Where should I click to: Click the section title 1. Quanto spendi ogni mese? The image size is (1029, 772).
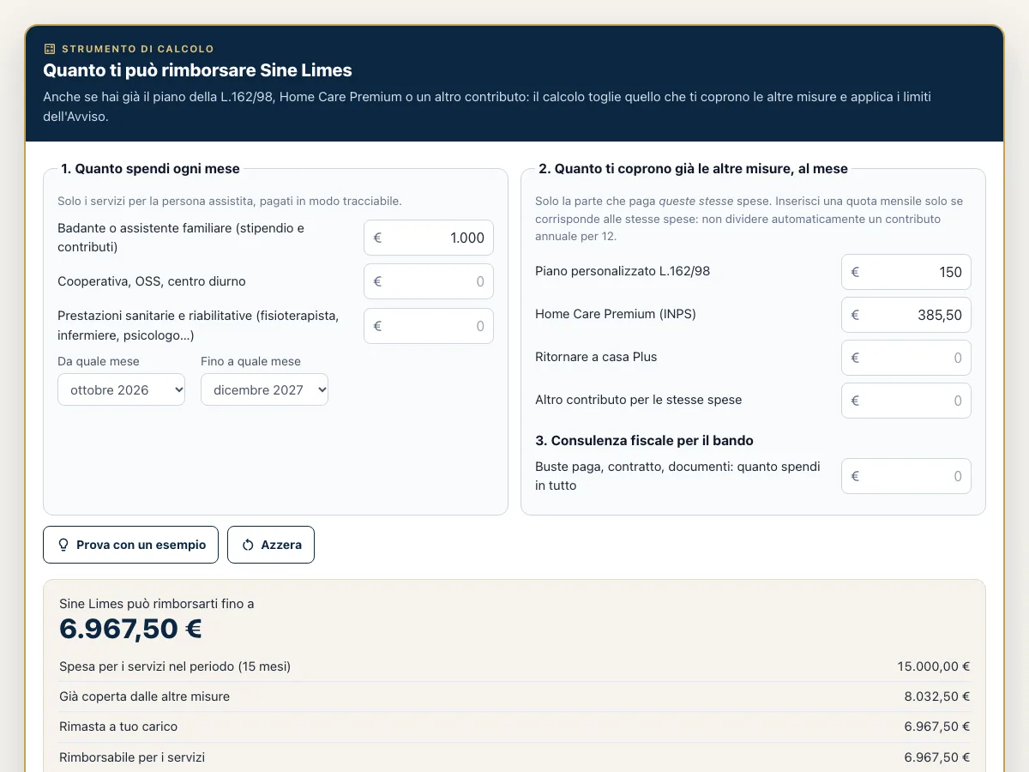(x=151, y=169)
